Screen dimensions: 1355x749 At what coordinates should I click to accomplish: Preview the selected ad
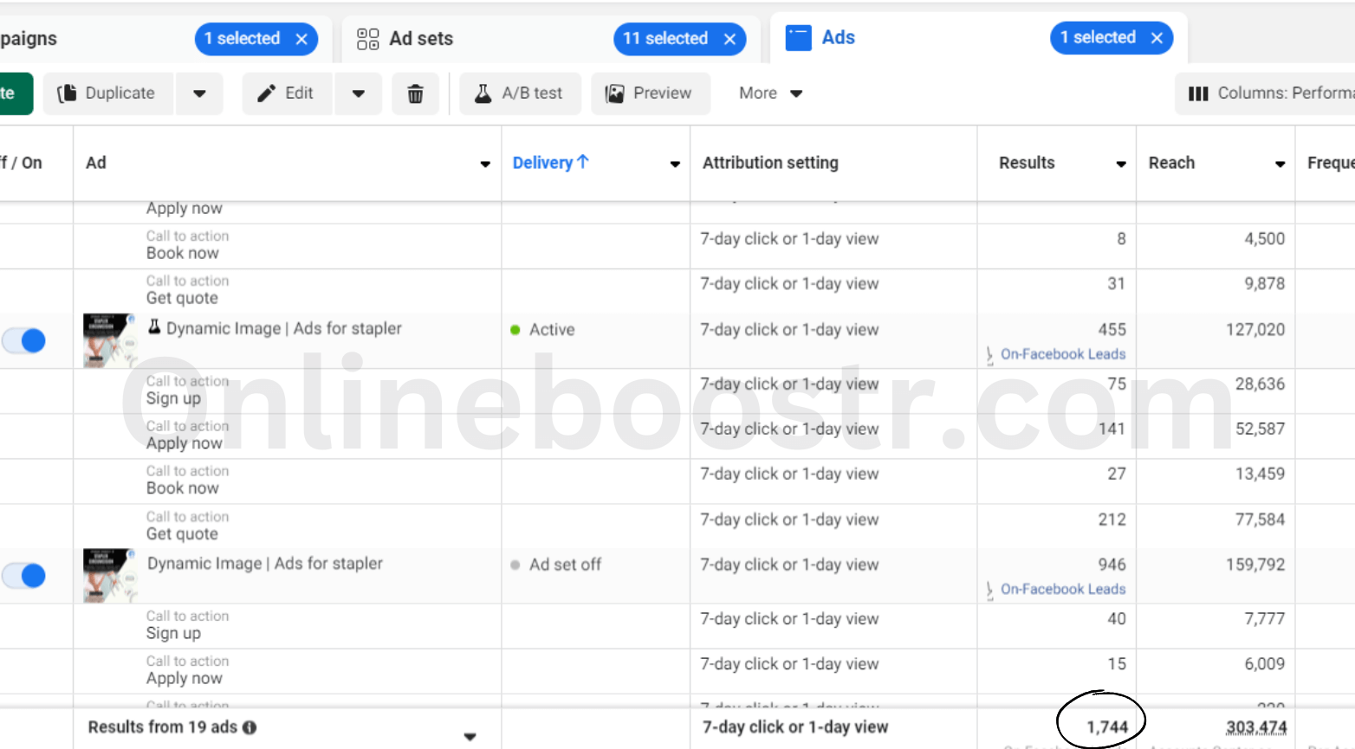coord(650,94)
